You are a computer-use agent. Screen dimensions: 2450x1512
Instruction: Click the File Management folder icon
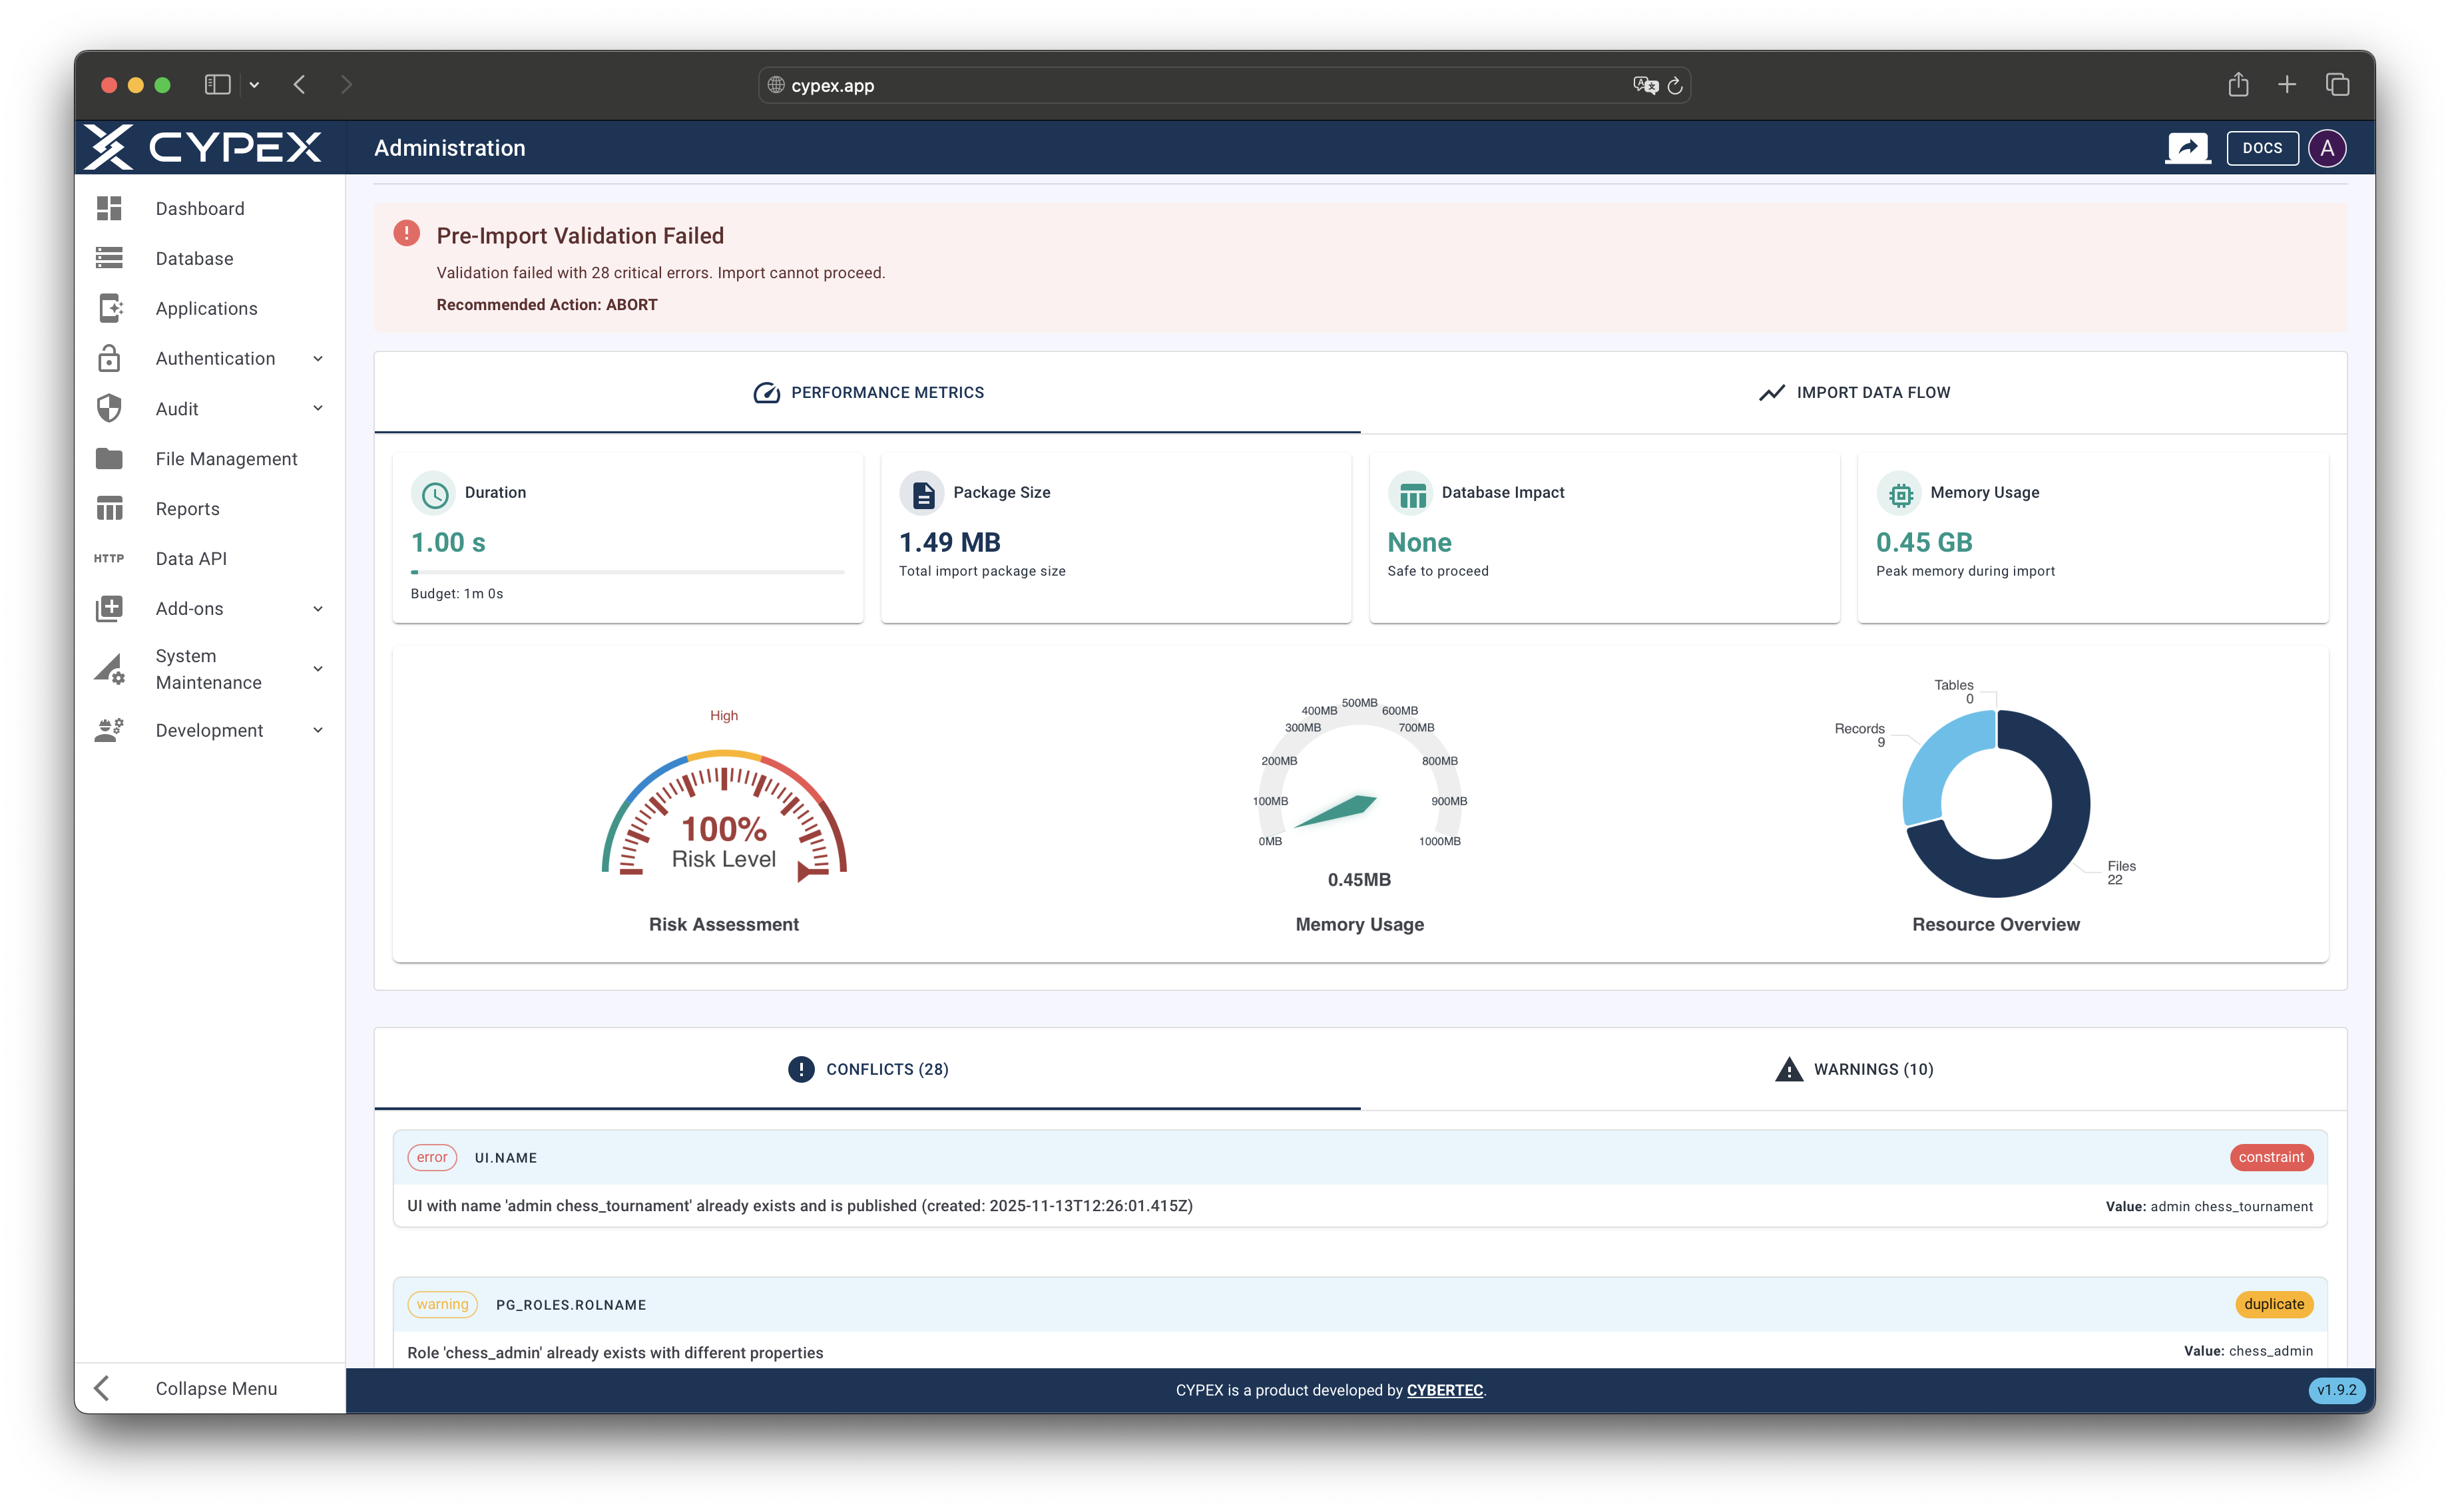click(x=109, y=458)
